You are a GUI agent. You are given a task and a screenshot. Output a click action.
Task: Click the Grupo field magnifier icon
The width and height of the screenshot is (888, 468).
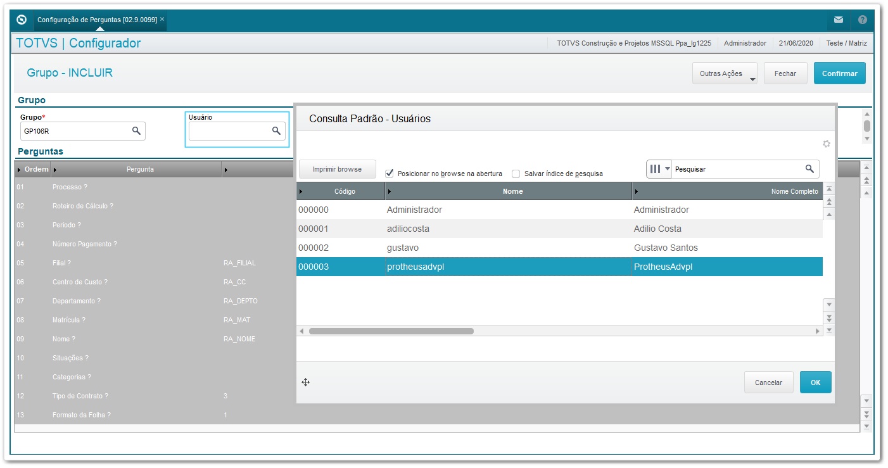[136, 130]
